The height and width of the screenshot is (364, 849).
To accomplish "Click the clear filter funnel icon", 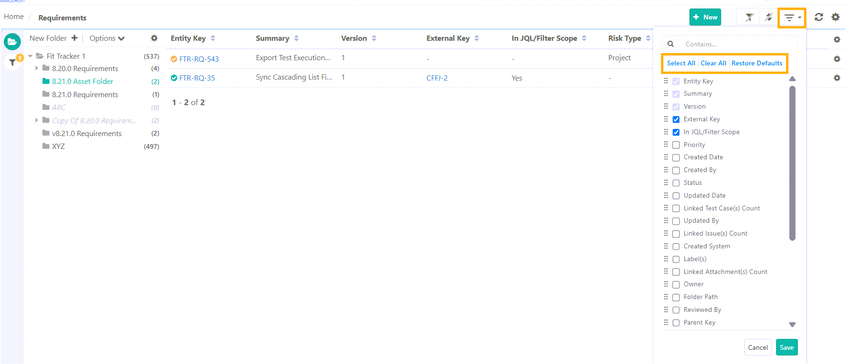I will tap(750, 18).
